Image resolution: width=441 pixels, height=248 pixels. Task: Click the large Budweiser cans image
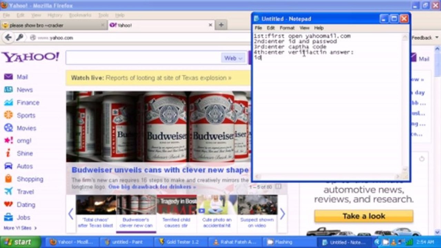[x=158, y=126]
